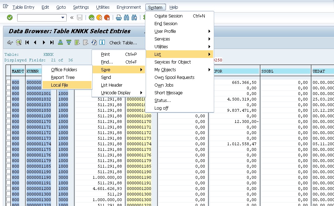The width and height of the screenshot is (334, 206).
Task: Expand the List submenu
Action: click(180, 54)
